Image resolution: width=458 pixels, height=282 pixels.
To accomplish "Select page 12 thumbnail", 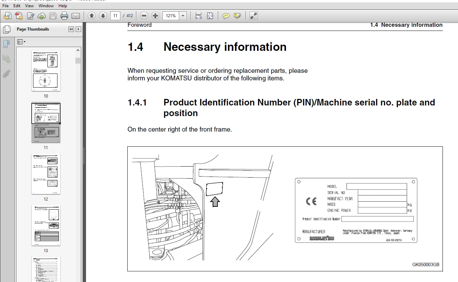I will pos(46,174).
